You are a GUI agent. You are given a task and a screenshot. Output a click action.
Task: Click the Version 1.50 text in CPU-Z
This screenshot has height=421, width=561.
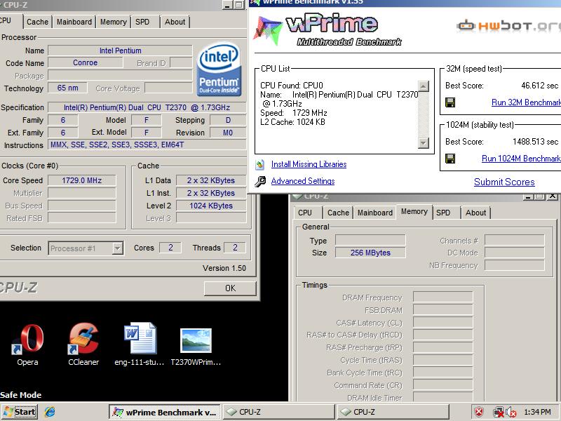click(x=224, y=268)
